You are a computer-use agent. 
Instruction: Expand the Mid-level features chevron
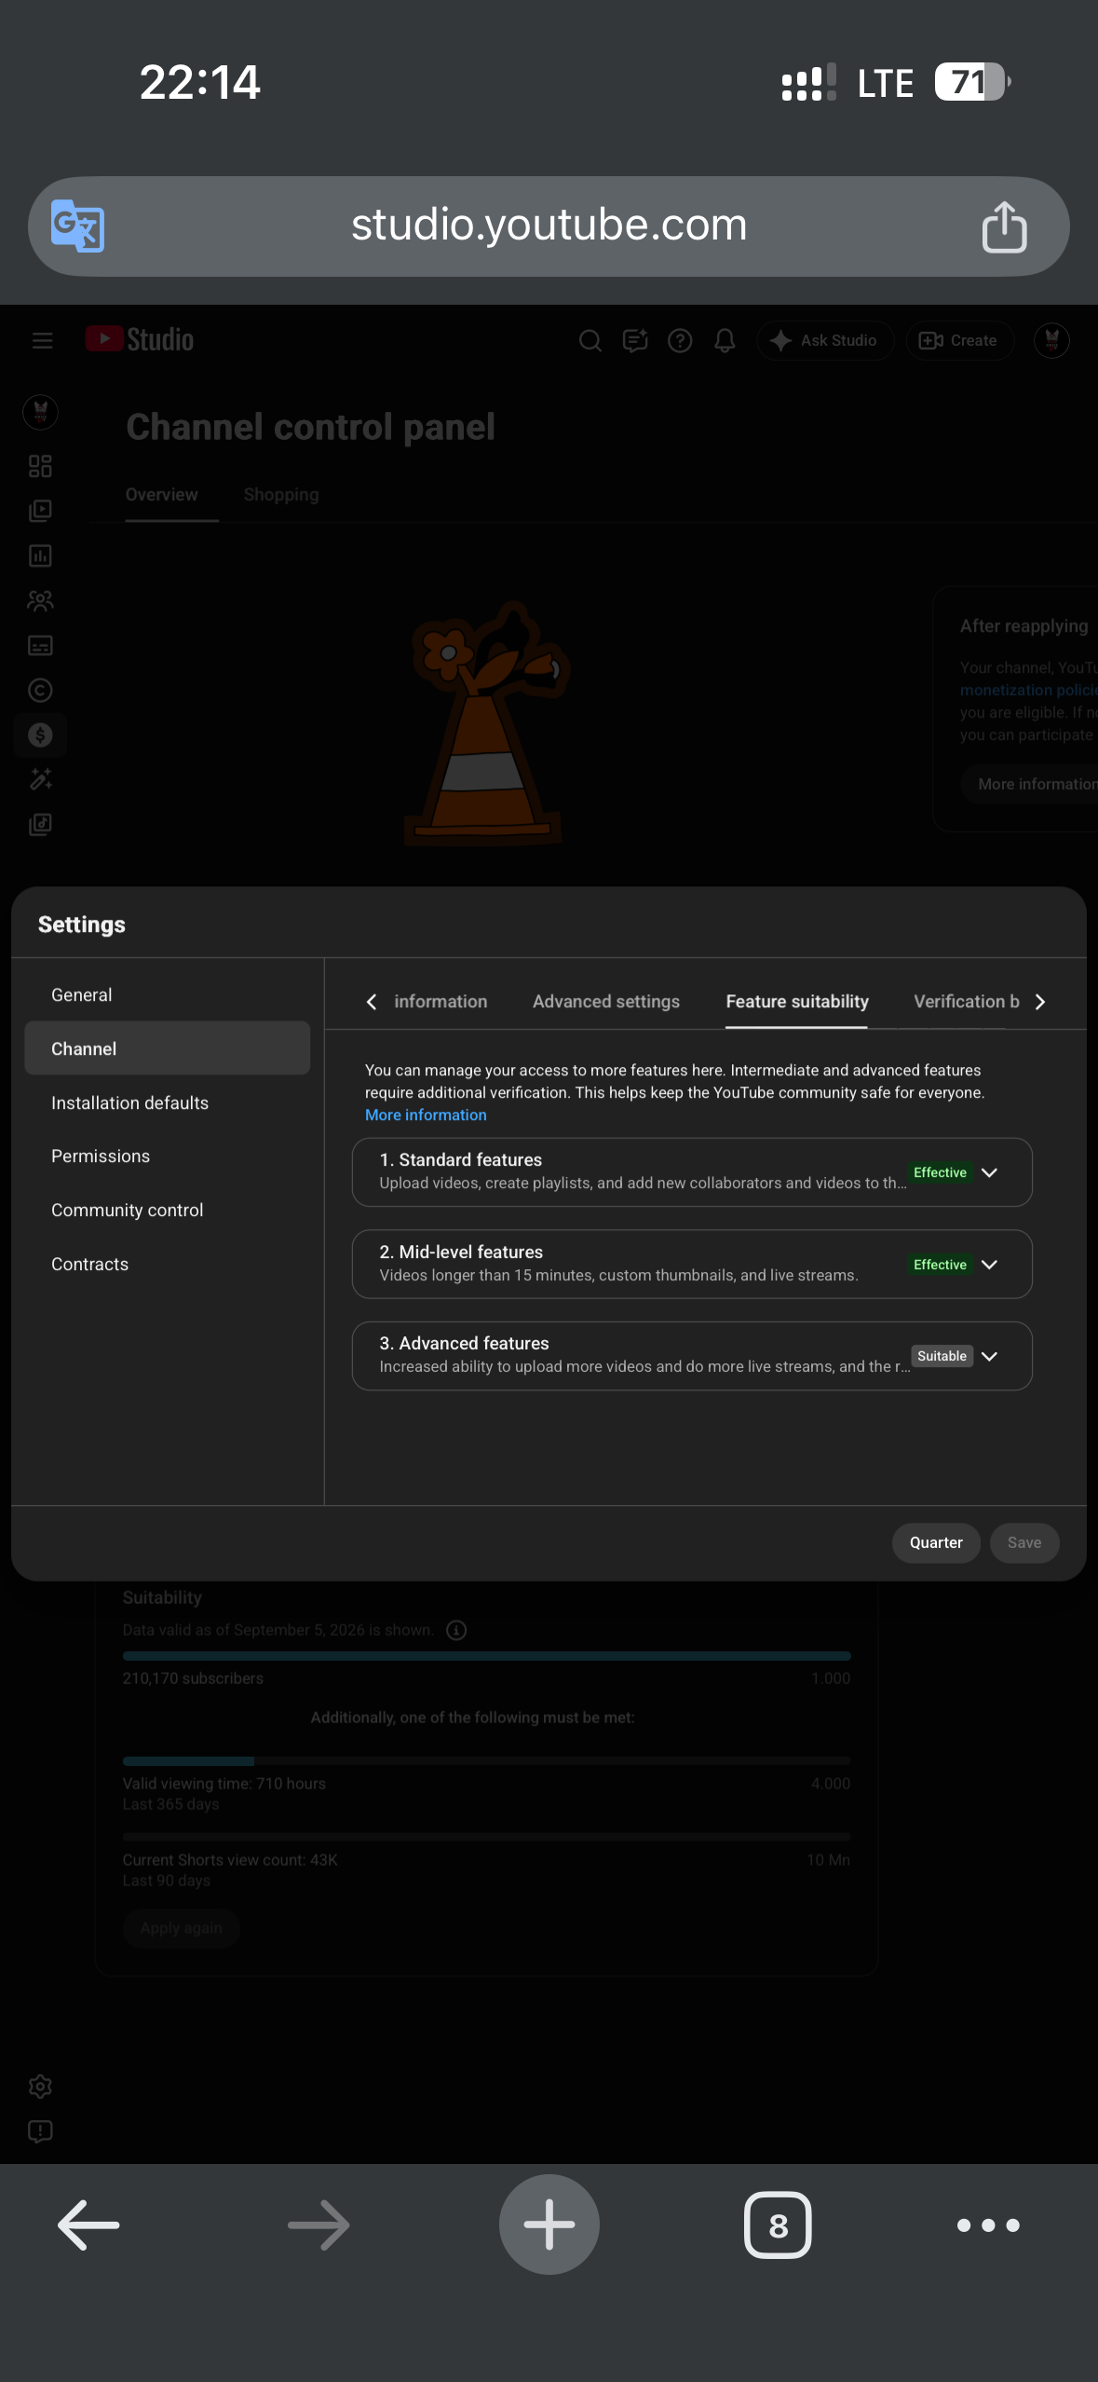coord(990,1265)
